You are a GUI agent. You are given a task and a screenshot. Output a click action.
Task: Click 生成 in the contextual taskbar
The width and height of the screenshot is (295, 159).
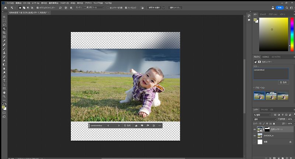pyautogui.click(x=127, y=126)
